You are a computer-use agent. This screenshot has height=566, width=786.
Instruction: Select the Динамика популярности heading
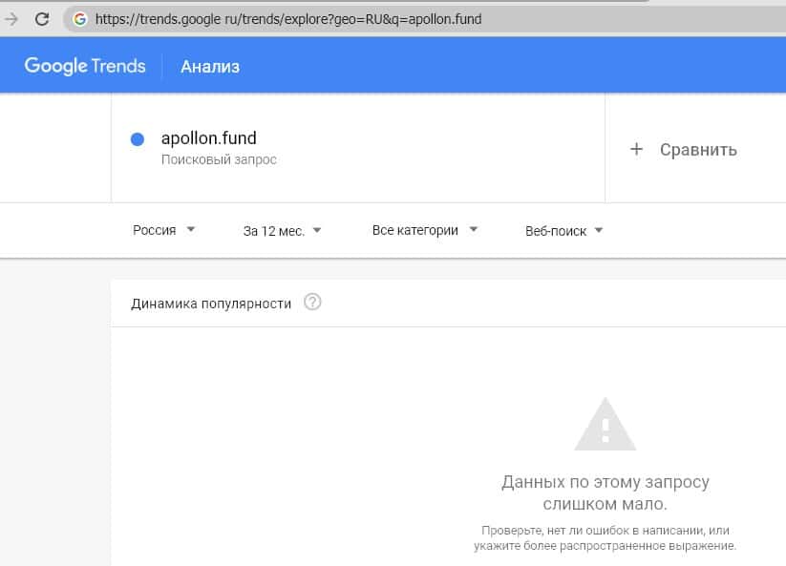coord(211,304)
